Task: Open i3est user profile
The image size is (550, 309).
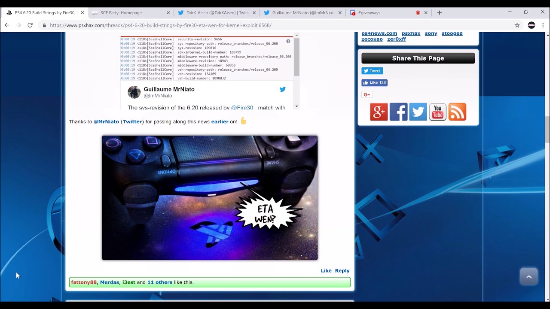Action: pos(129,282)
